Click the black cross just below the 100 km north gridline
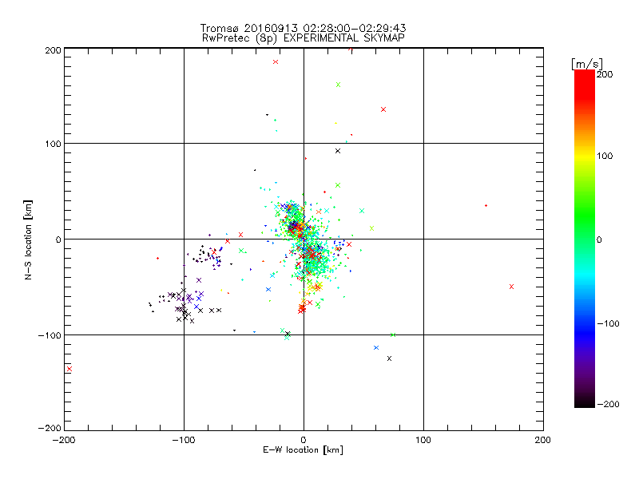Image resolution: width=639 pixels, height=479 pixels. (x=337, y=151)
